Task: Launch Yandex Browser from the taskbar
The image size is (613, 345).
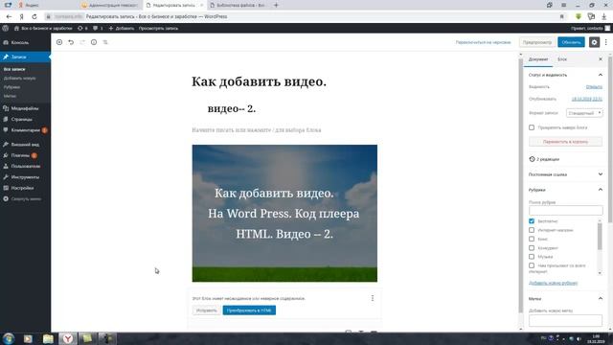Action: point(68,338)
